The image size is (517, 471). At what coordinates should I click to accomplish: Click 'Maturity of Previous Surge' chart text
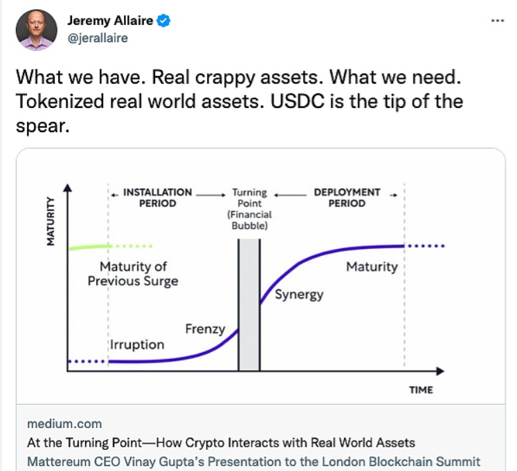(x=133, y=274)
